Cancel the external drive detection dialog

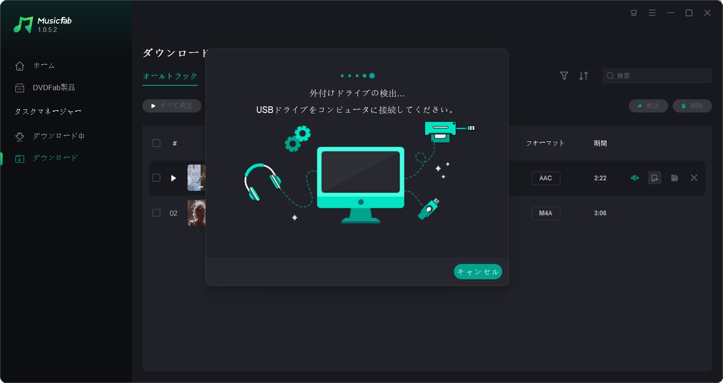(478, 272)
